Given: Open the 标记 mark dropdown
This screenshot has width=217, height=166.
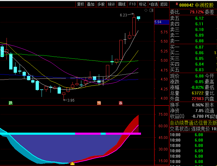Looking at the screenshot, I should [142, 4].
